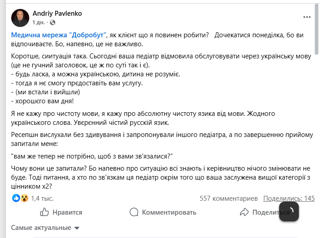320x238 pixels.
Task: Click the speech bubble comment icon
Action: pyautogui.click(x=134, y=212)
